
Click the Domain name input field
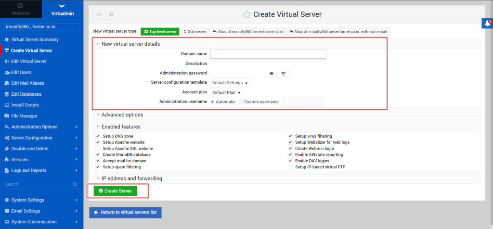click(x=268, y=54)
